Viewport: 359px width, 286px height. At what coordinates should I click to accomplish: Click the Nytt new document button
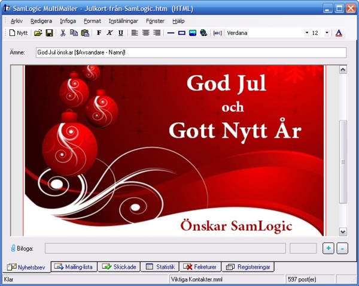point(19,33)
